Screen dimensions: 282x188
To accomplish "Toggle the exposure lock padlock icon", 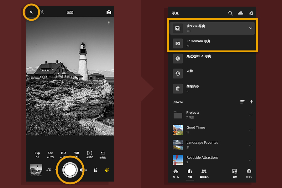I will tap(96, 170).
